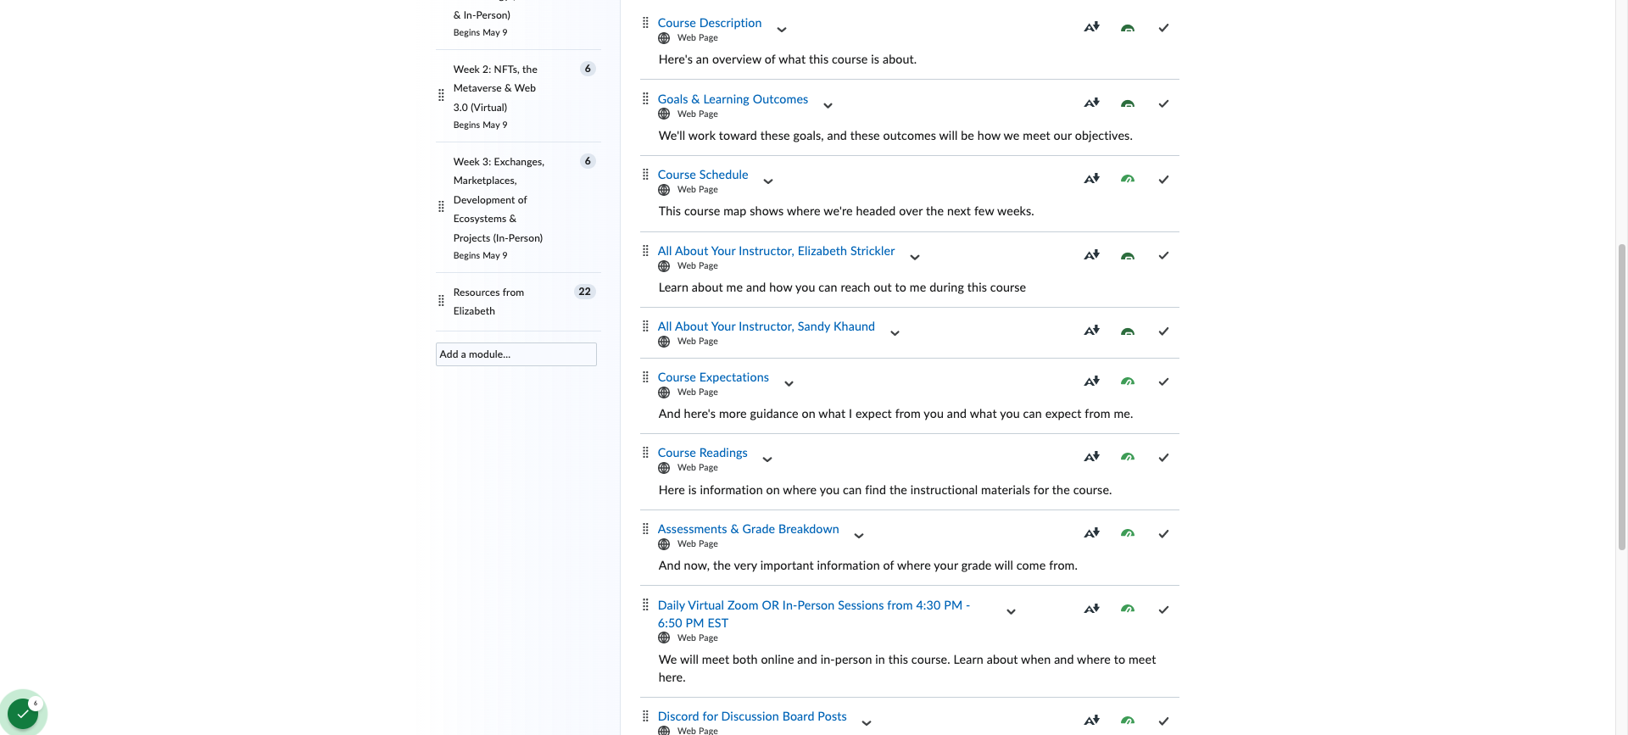Image resolution: width=1628 pixels, height=735 pixels.
Task: View accessibility gauge for Assessments & Grade Breakdown
Action: 1128,533
